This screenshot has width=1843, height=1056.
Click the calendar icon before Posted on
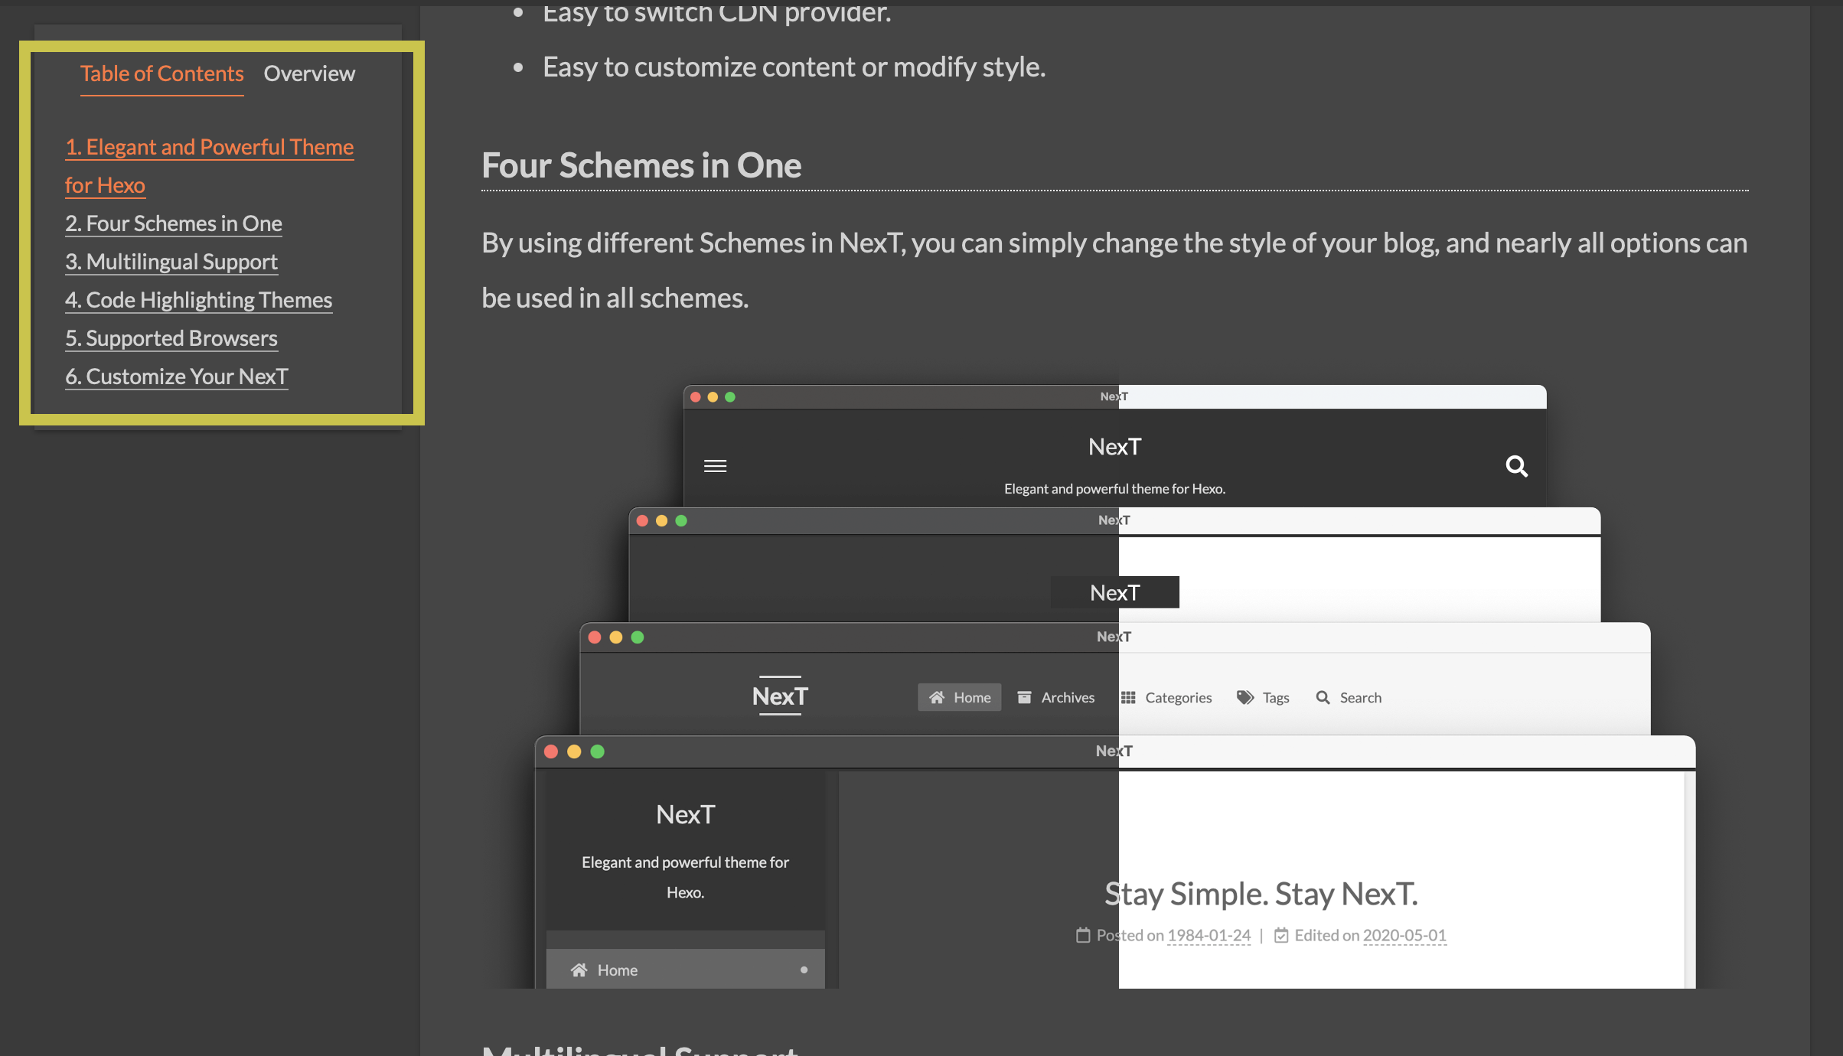[1083, 935]
